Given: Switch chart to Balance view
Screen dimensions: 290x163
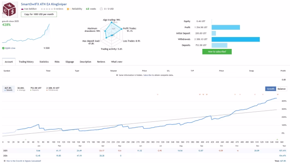Looking at the screenshot, I should click(x=281, y=89).
